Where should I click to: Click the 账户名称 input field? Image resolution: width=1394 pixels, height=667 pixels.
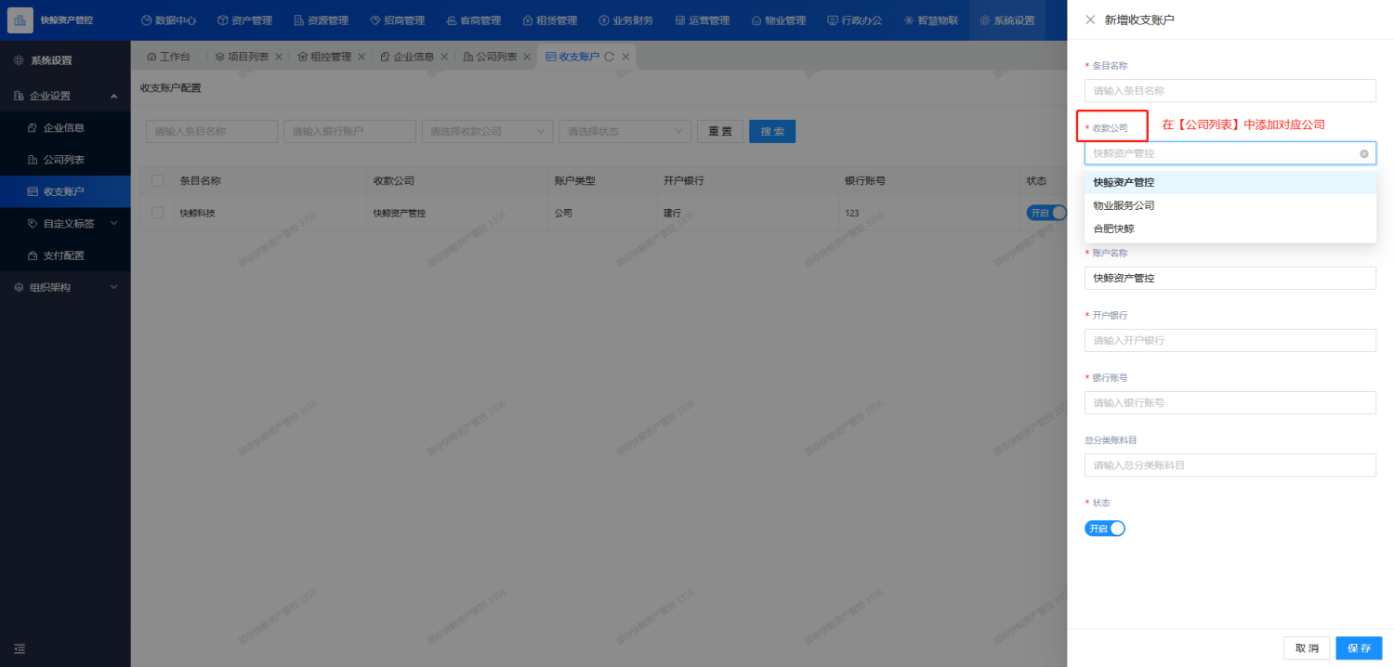[x=1230, y=278]
